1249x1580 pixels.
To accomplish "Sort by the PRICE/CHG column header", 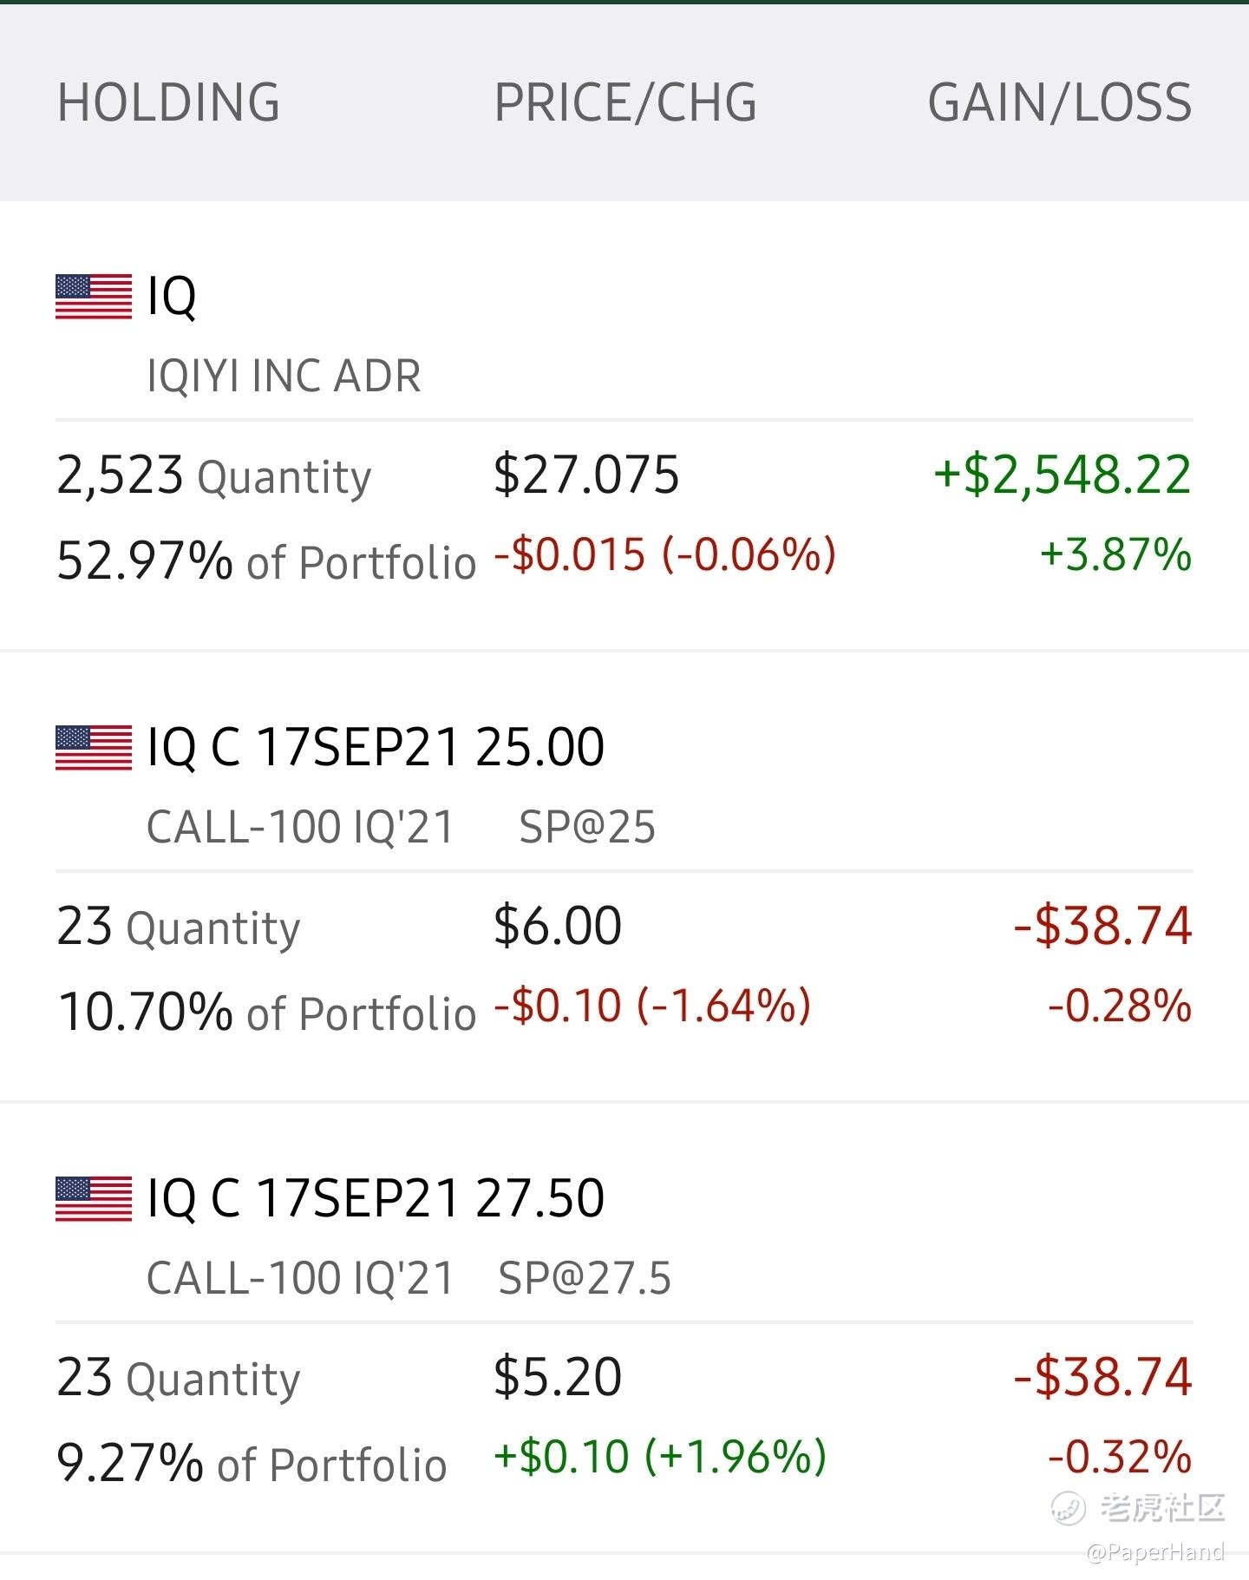I will [625, 102].
